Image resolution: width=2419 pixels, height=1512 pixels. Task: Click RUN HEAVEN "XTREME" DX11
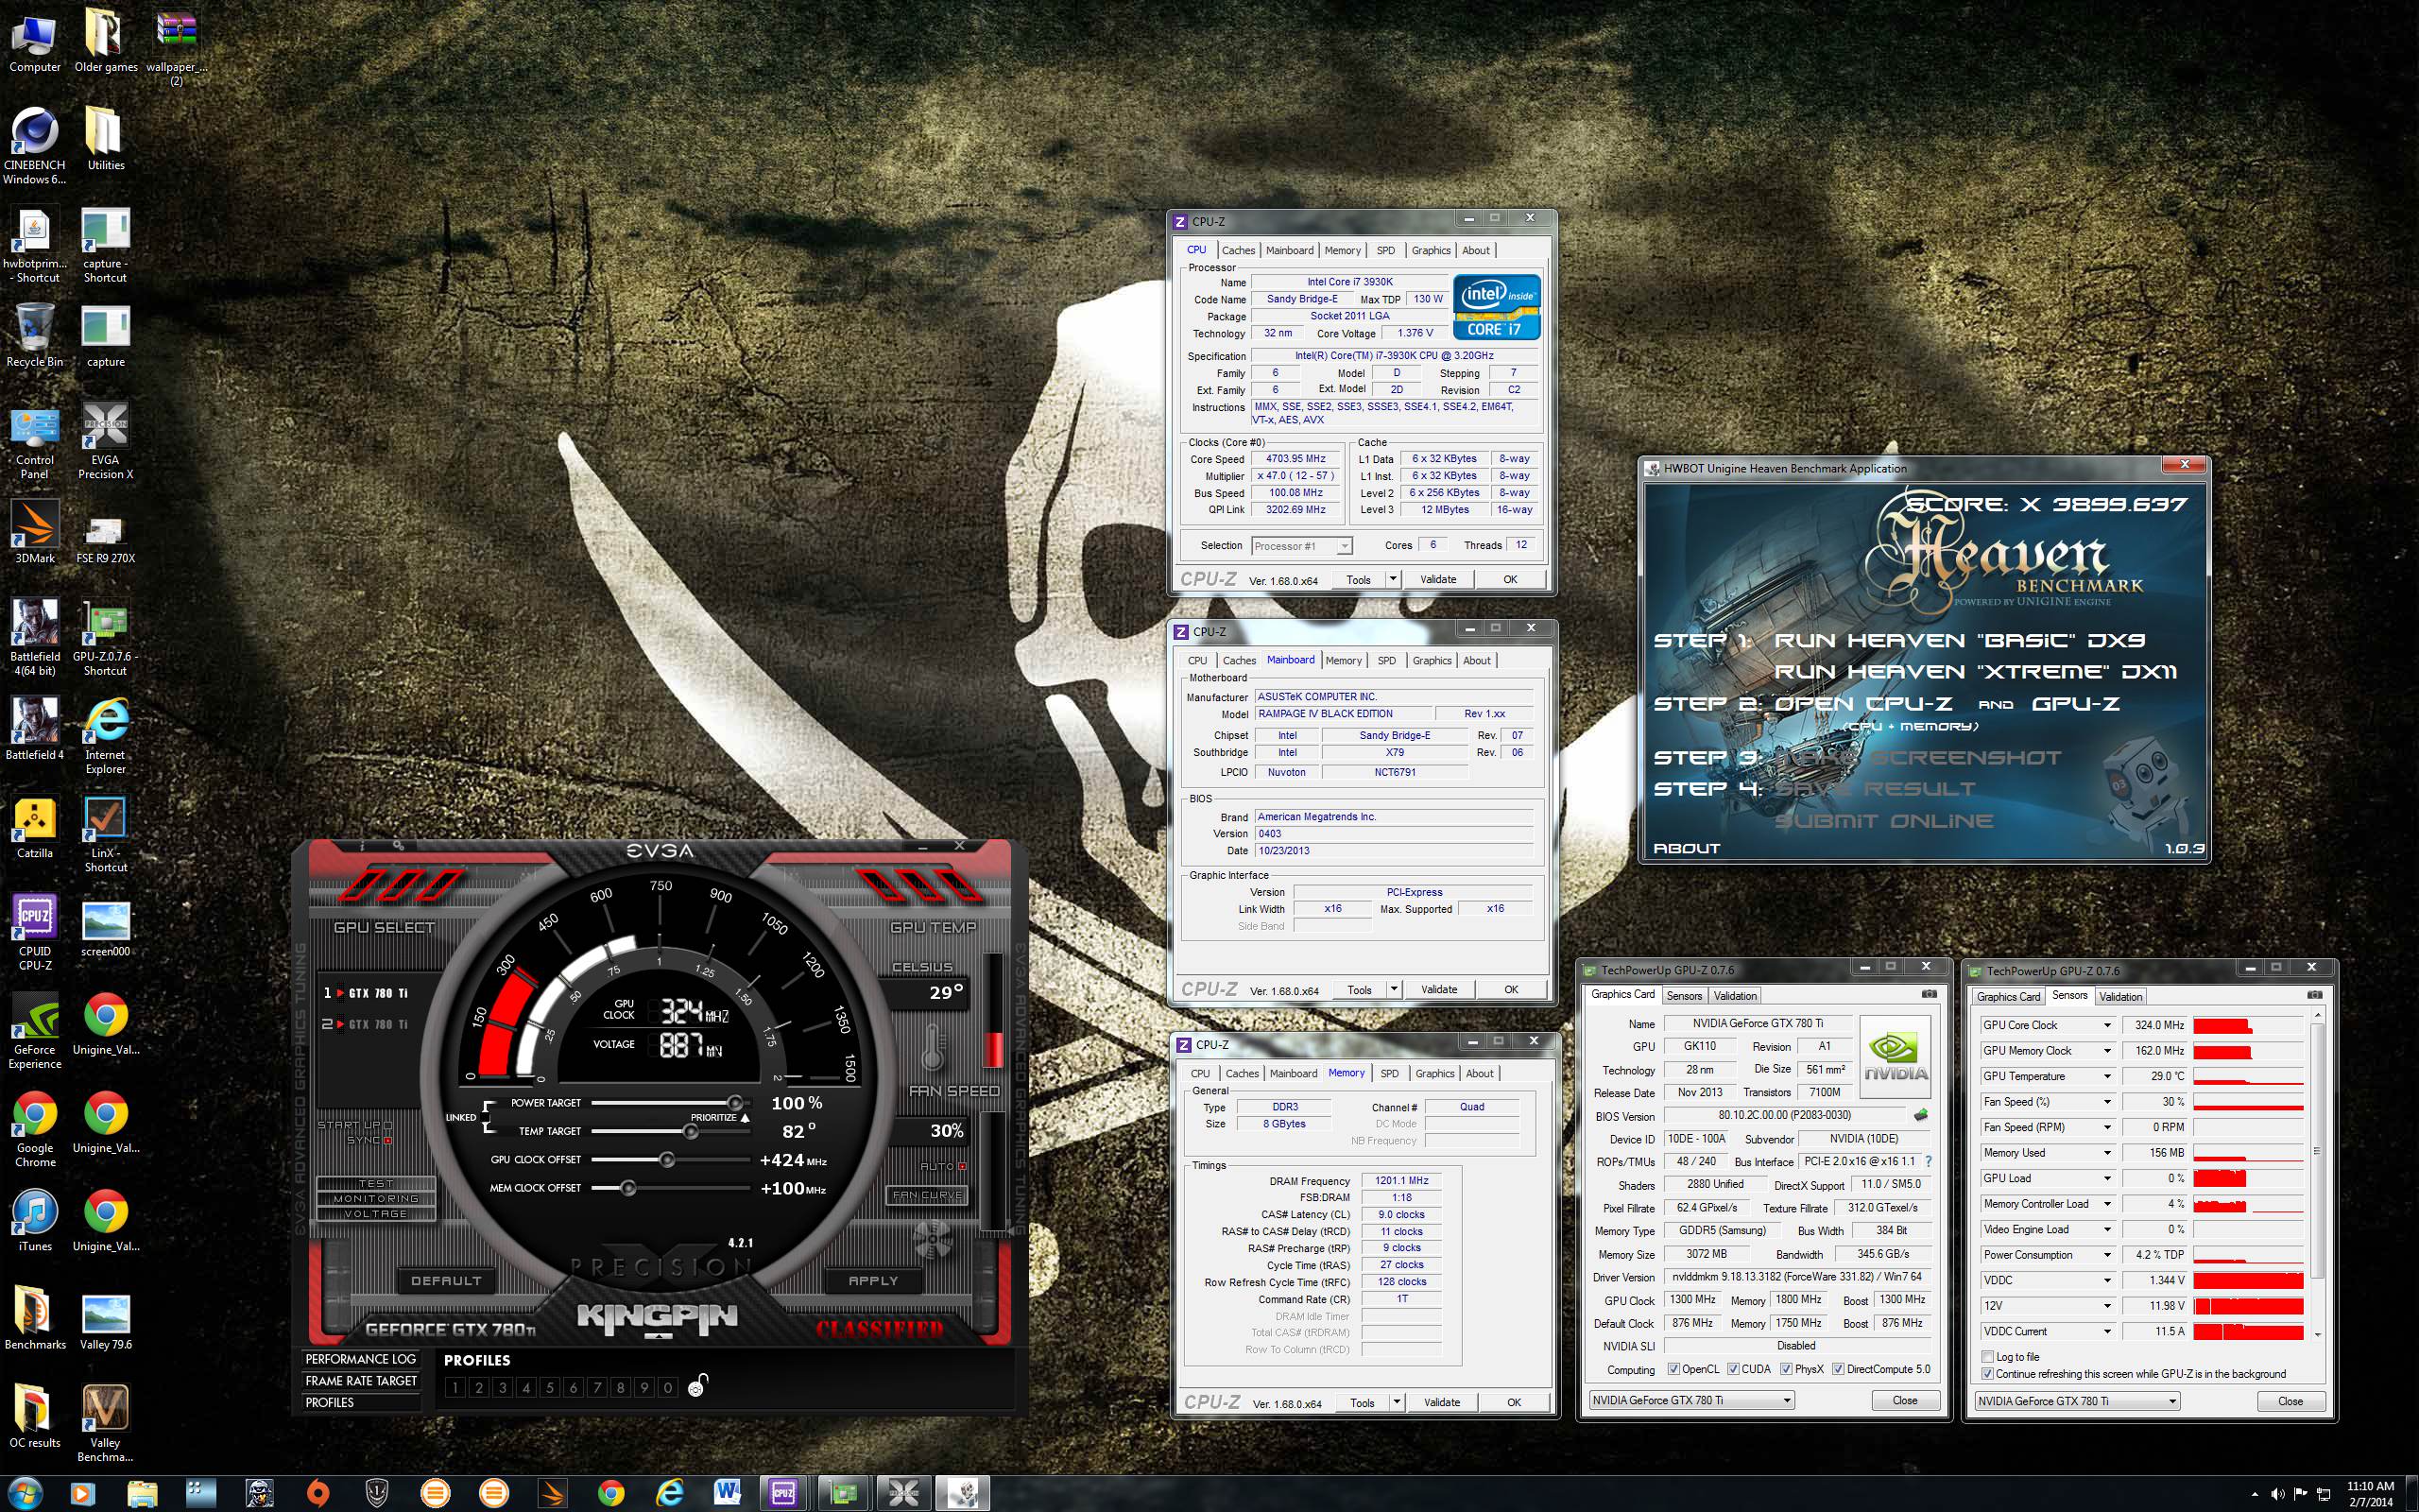[1975, 672]
